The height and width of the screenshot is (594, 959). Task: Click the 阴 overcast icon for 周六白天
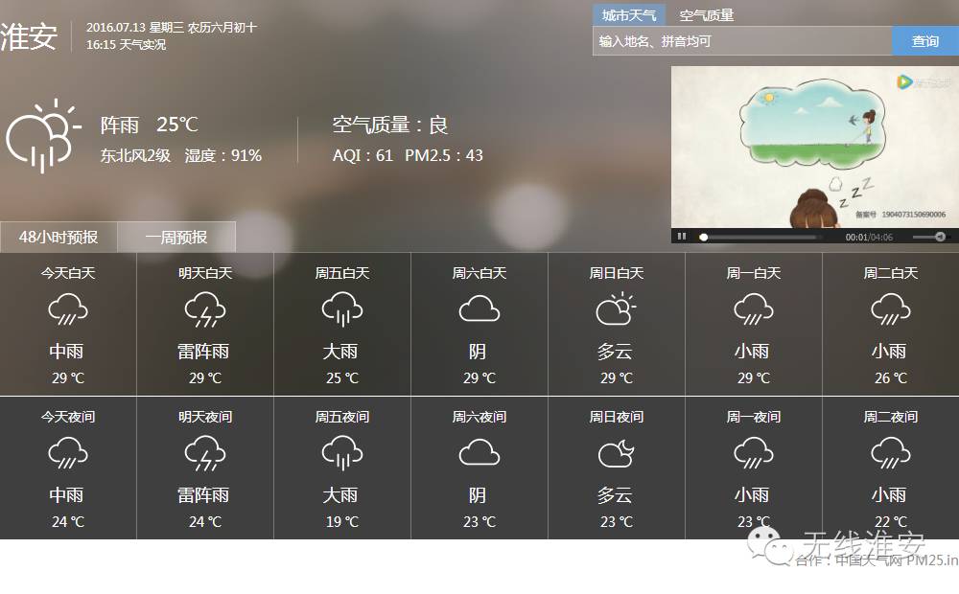click(x=479, y=308)
